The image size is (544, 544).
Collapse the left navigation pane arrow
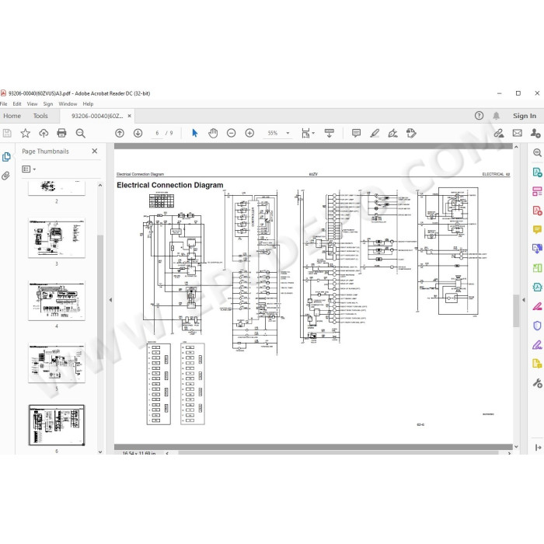pos(110,300)
